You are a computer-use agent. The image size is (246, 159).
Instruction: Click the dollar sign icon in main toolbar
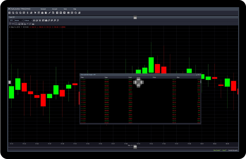coord(27,13)
